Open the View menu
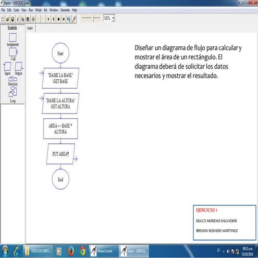258x258 pixels. pos(24,10)
